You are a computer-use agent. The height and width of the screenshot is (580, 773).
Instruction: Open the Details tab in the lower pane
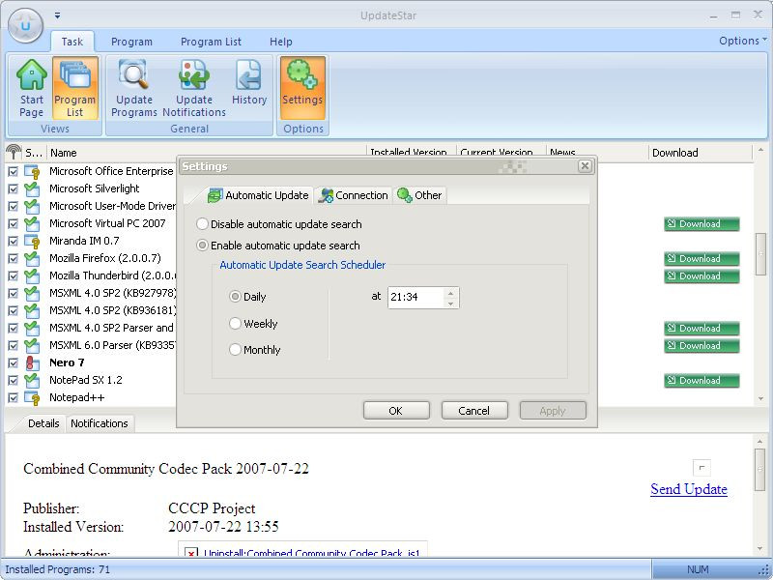43,423
